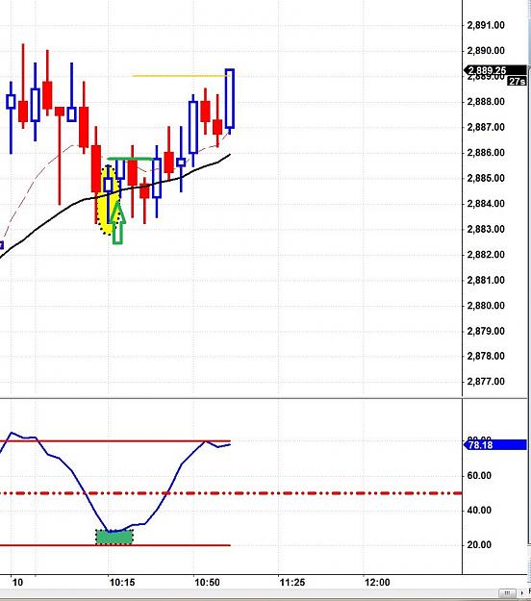This screenshot has height=601, width=531.
Task: Click the current price marker 2,889.25
Action: [495, 70]
